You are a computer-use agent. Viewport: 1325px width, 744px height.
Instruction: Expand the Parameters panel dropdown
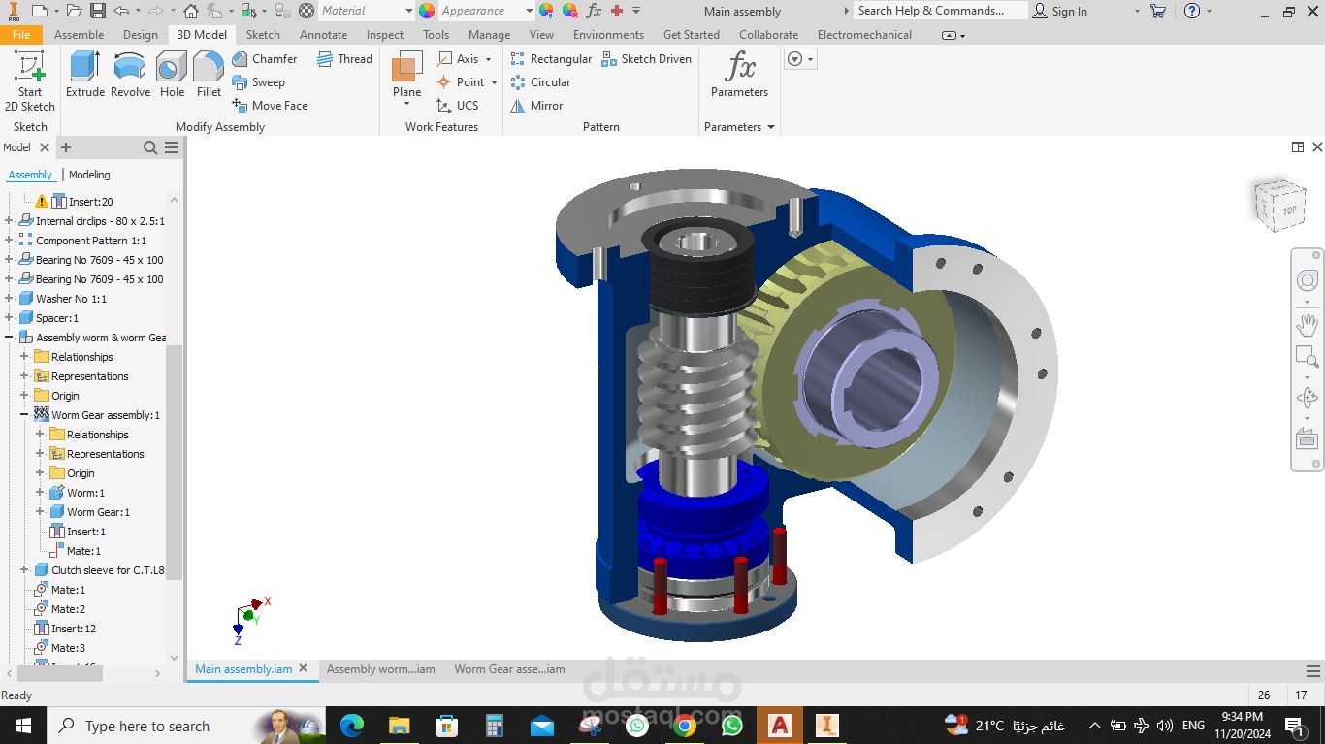[771, 127]
